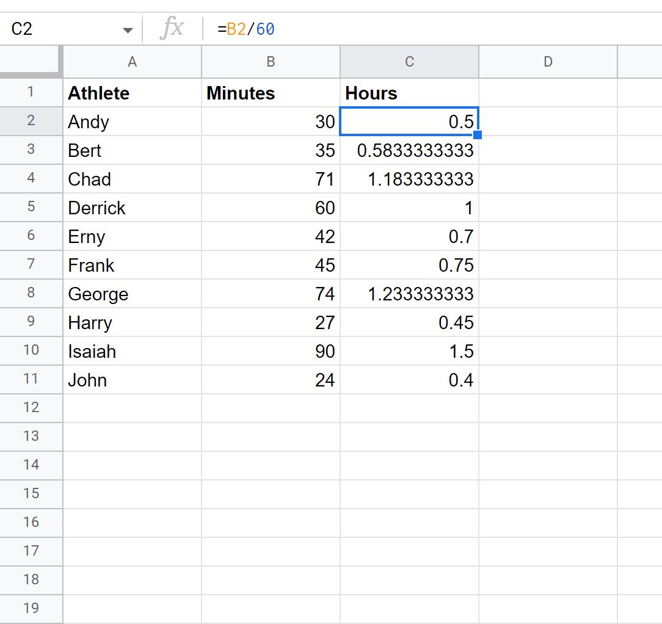
Task: Click the fx function icon
Action: coord(172,29)
